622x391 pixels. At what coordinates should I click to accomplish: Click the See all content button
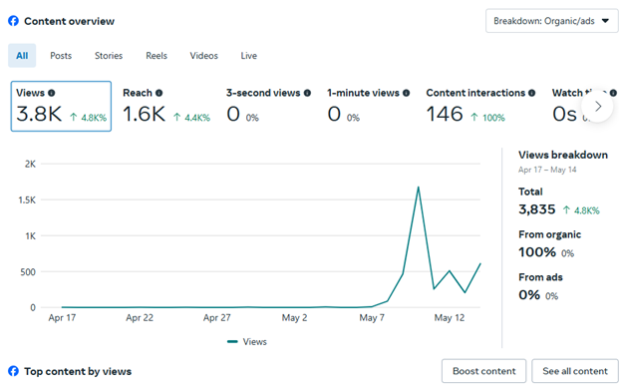(x=575, y=371)
